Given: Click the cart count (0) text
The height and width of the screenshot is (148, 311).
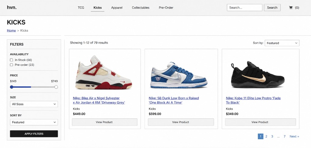Looking at the screenshot, I should (297, 8).
